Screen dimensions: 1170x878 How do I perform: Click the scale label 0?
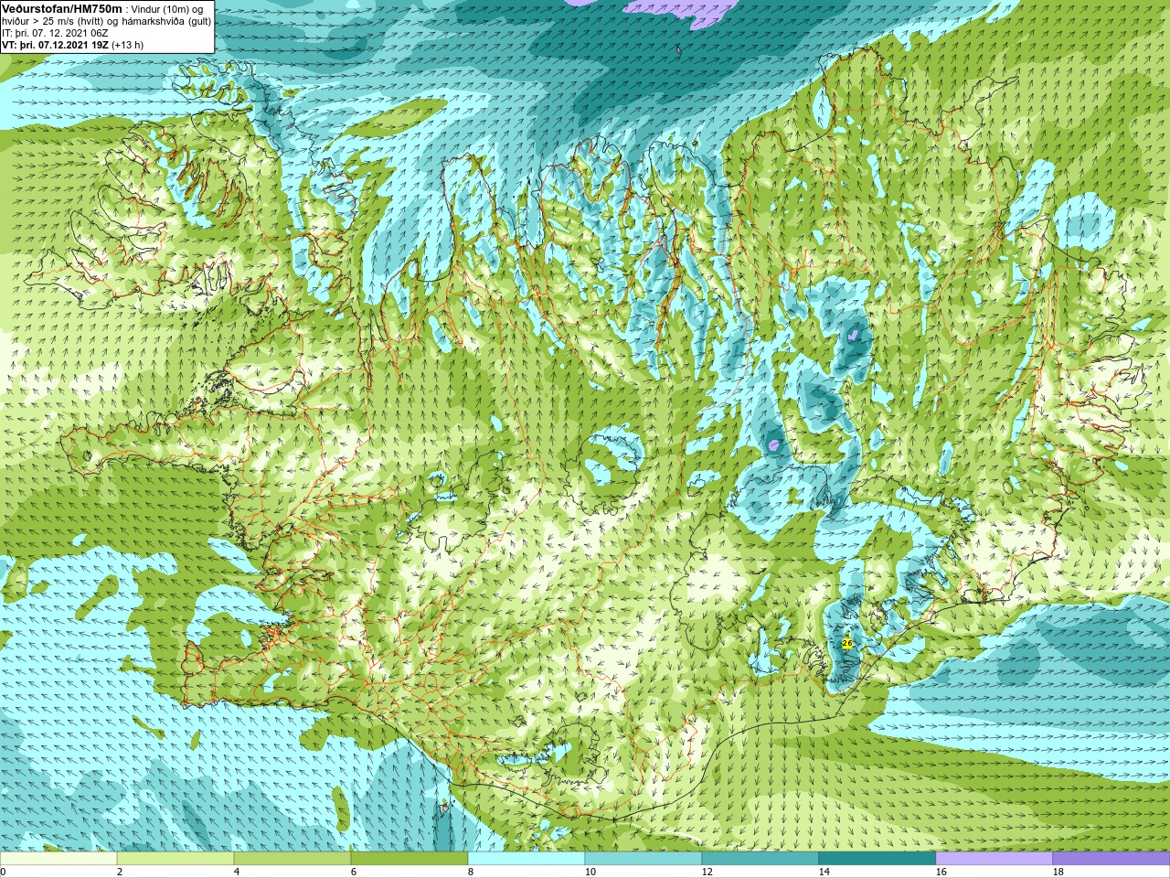pyautogui.click(x=3, y=872)
